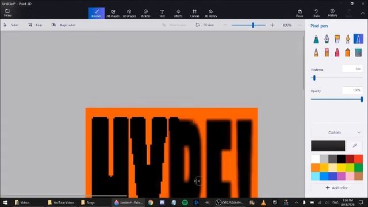Activate the Crop tool
Screen dimensions: 368x207
[36, 25]
